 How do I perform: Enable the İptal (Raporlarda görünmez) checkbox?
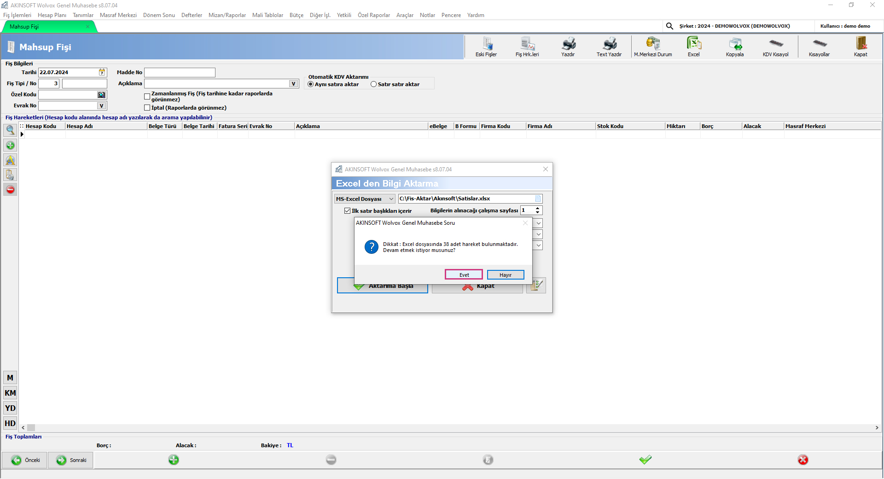point(147,108)
